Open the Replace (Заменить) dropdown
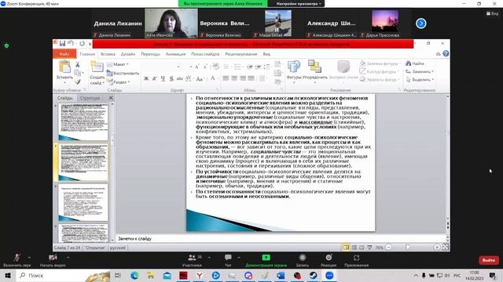This screenshot has height=282, width=503. pos(420,71)
